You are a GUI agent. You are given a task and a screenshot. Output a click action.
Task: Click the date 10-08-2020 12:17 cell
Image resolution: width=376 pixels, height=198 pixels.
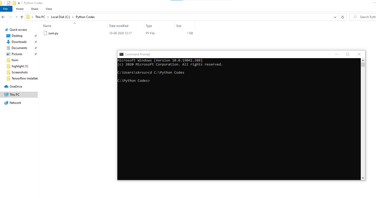(120, 33)
